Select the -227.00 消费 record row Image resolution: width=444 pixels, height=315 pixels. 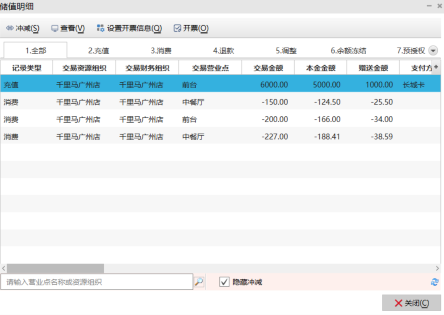210,136
